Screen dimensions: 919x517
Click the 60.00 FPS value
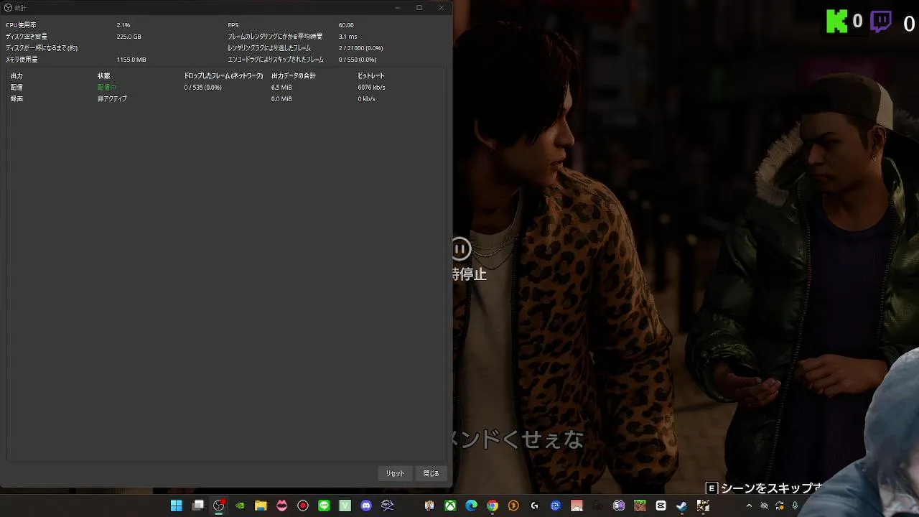(x=346, y=25)
